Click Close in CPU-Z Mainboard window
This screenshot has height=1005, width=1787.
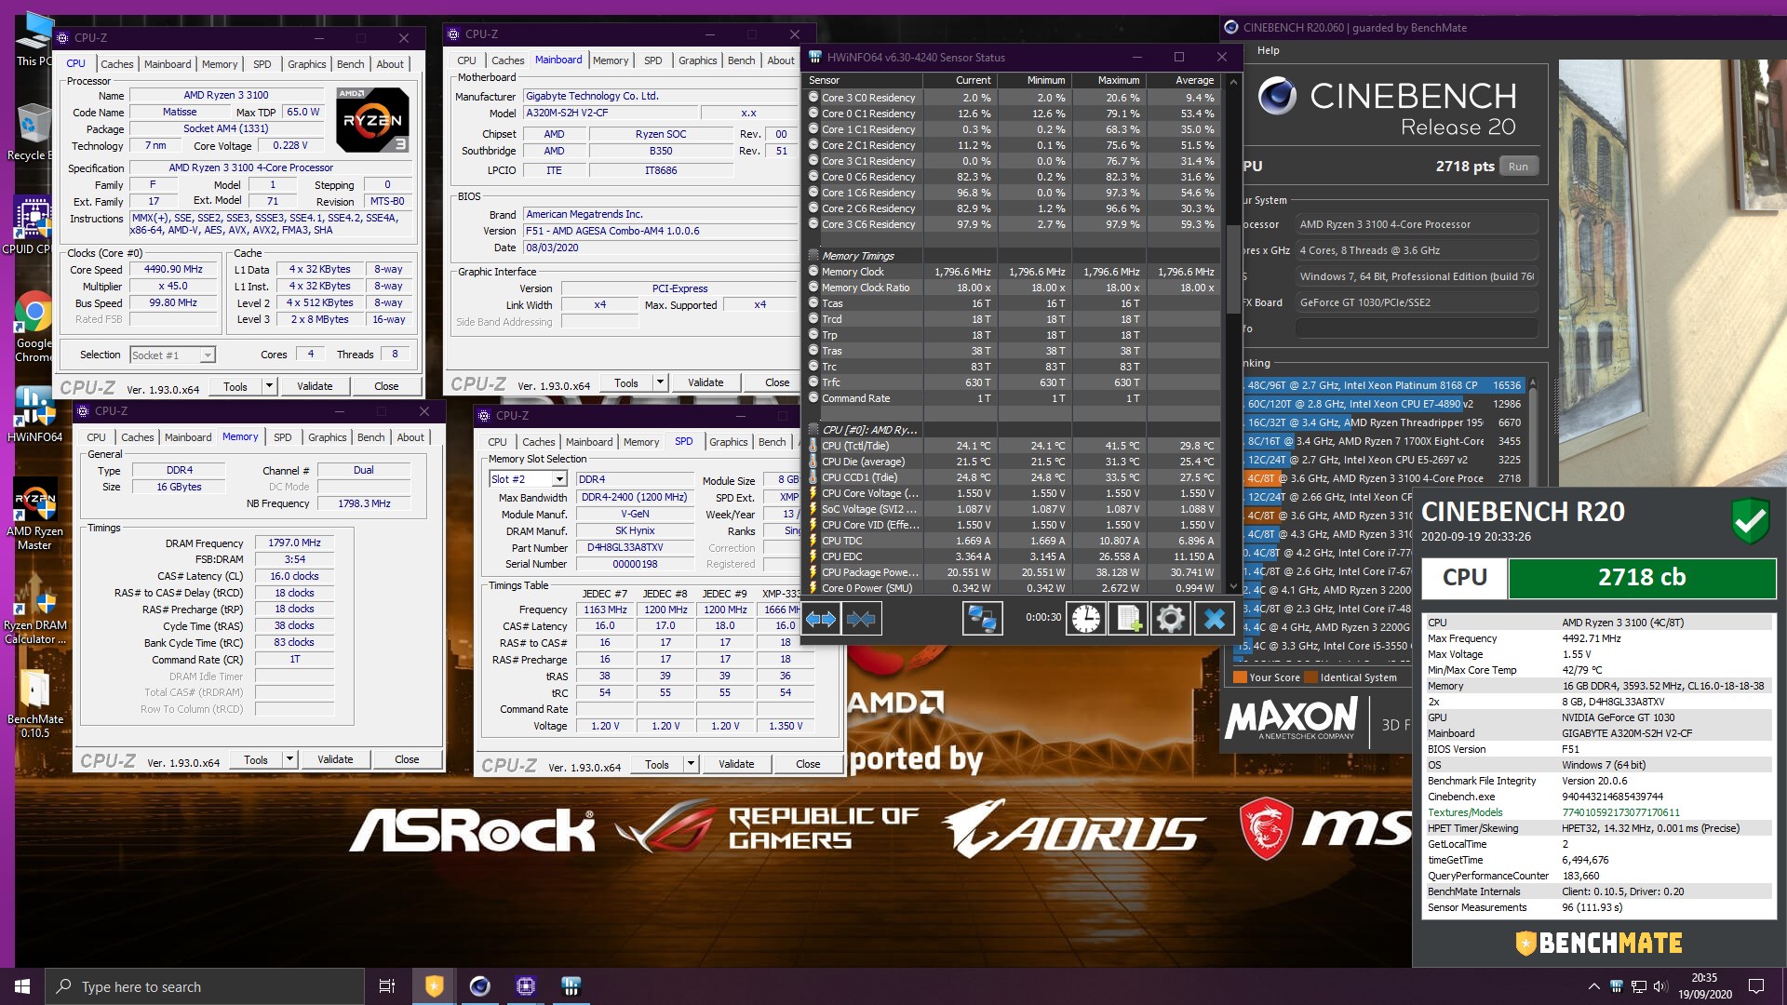[777, 382]
